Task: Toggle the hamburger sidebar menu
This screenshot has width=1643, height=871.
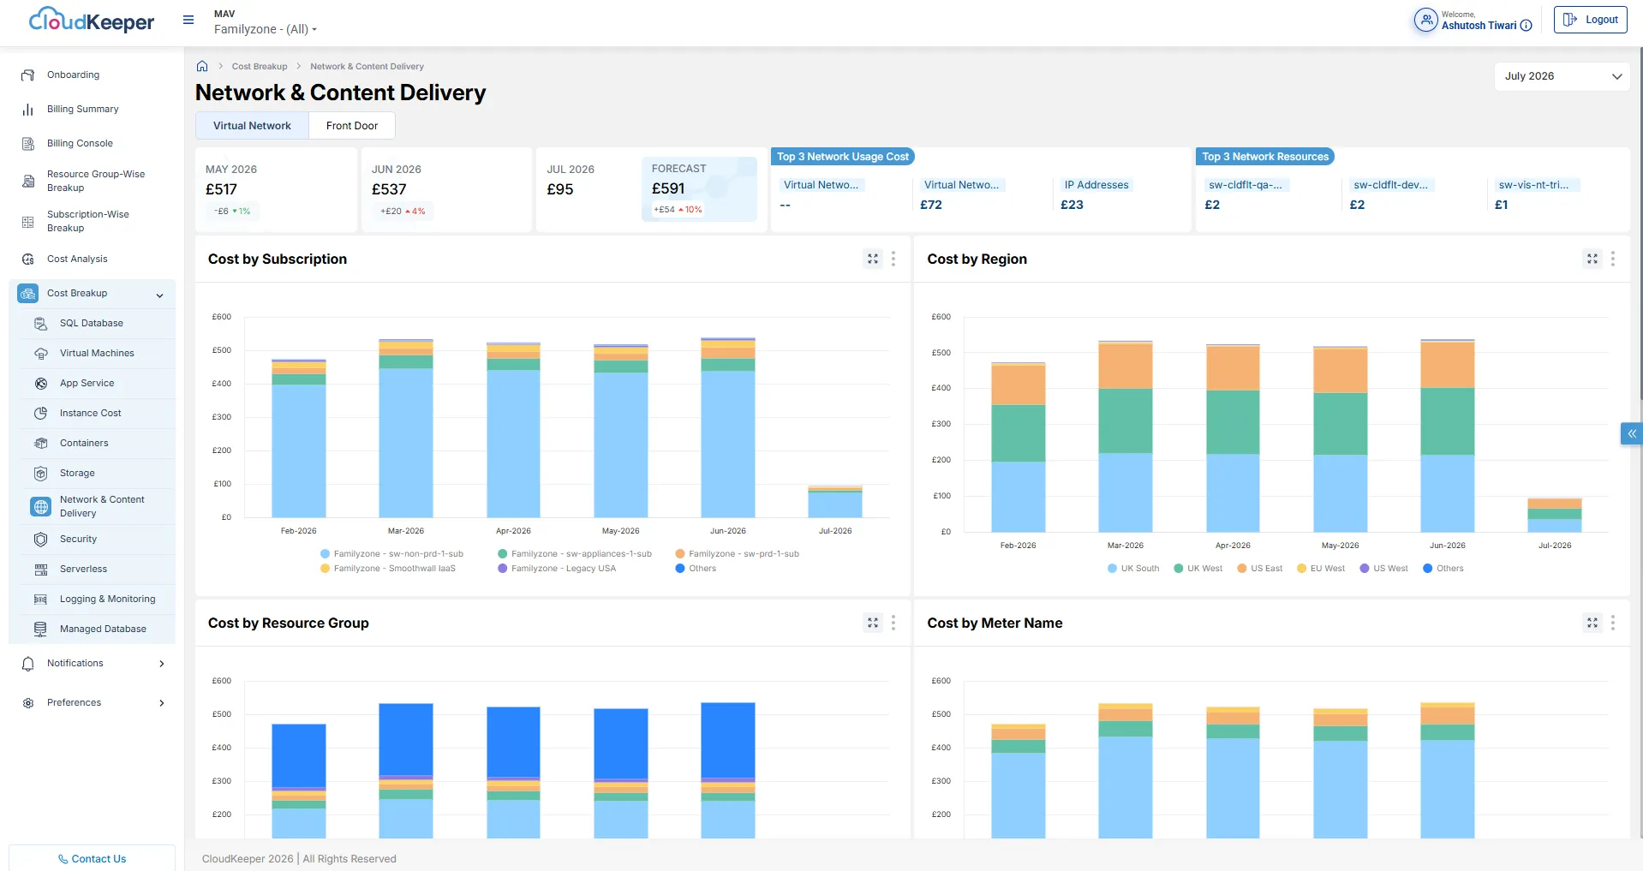Action: tap(188, 20)
